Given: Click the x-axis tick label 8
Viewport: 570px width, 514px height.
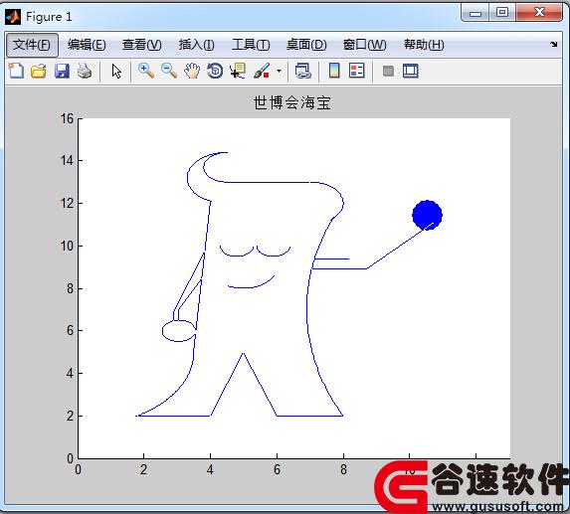Looking at the screenshot, I should coord(343,469).
